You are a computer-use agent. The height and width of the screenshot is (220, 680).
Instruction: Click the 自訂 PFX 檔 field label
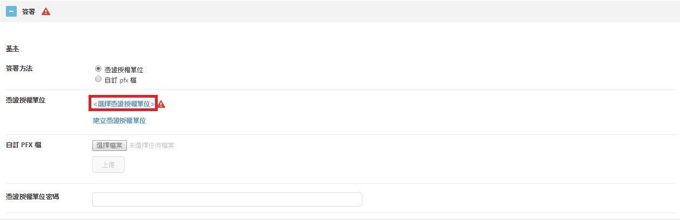click(23, 145)
